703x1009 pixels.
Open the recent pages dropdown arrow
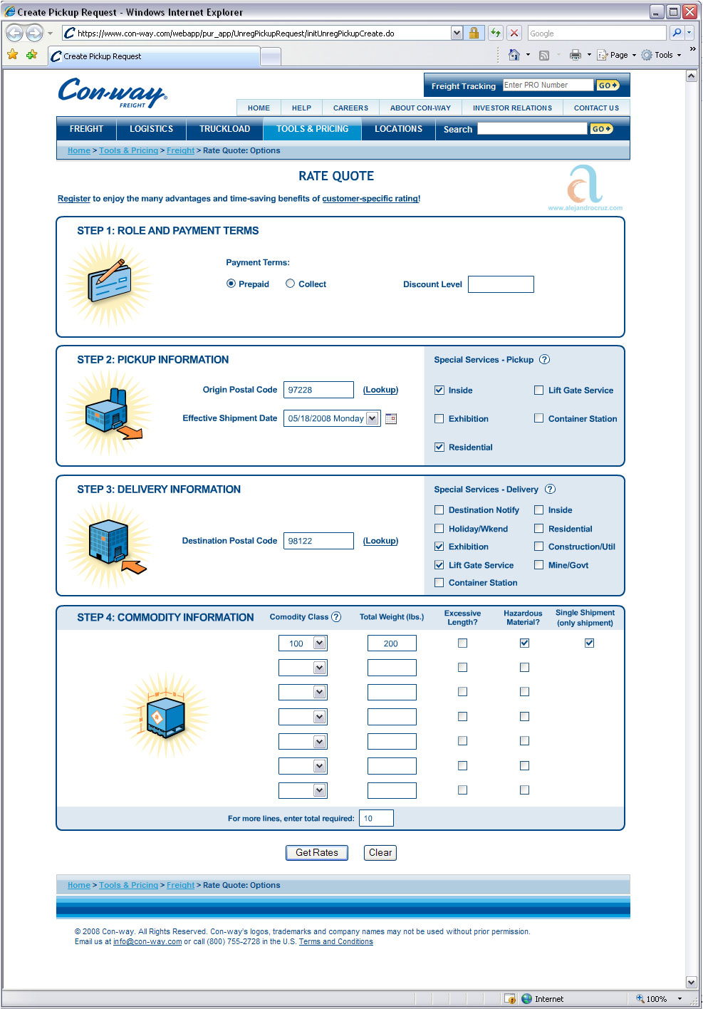(x=50, y=33)
